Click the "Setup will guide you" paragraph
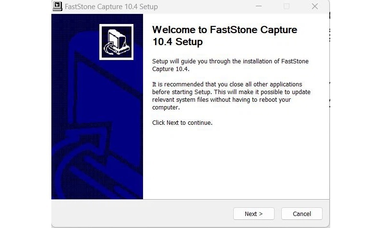The image size is (384, 228). pos(230,65)
